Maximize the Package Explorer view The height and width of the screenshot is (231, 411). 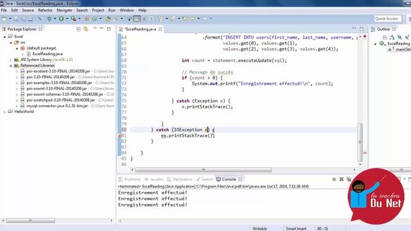click(x=109, y=29)
